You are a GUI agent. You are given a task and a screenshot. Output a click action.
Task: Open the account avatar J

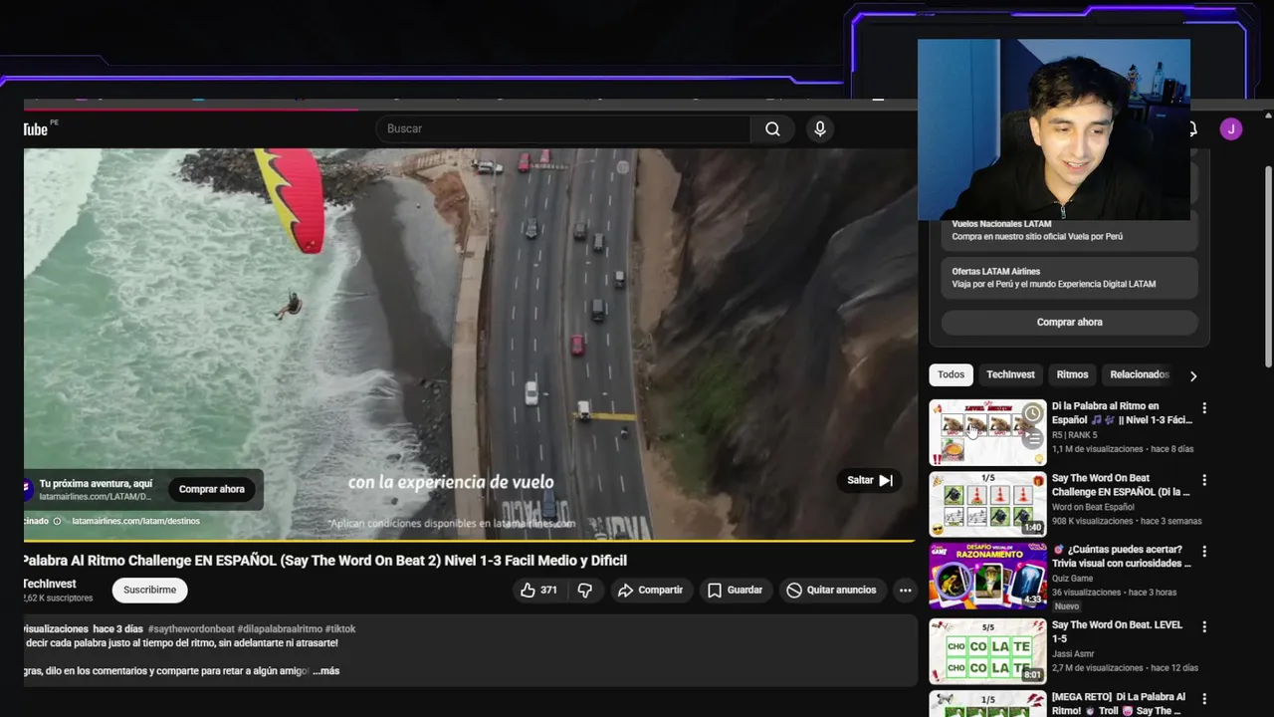coord(1231,128)
